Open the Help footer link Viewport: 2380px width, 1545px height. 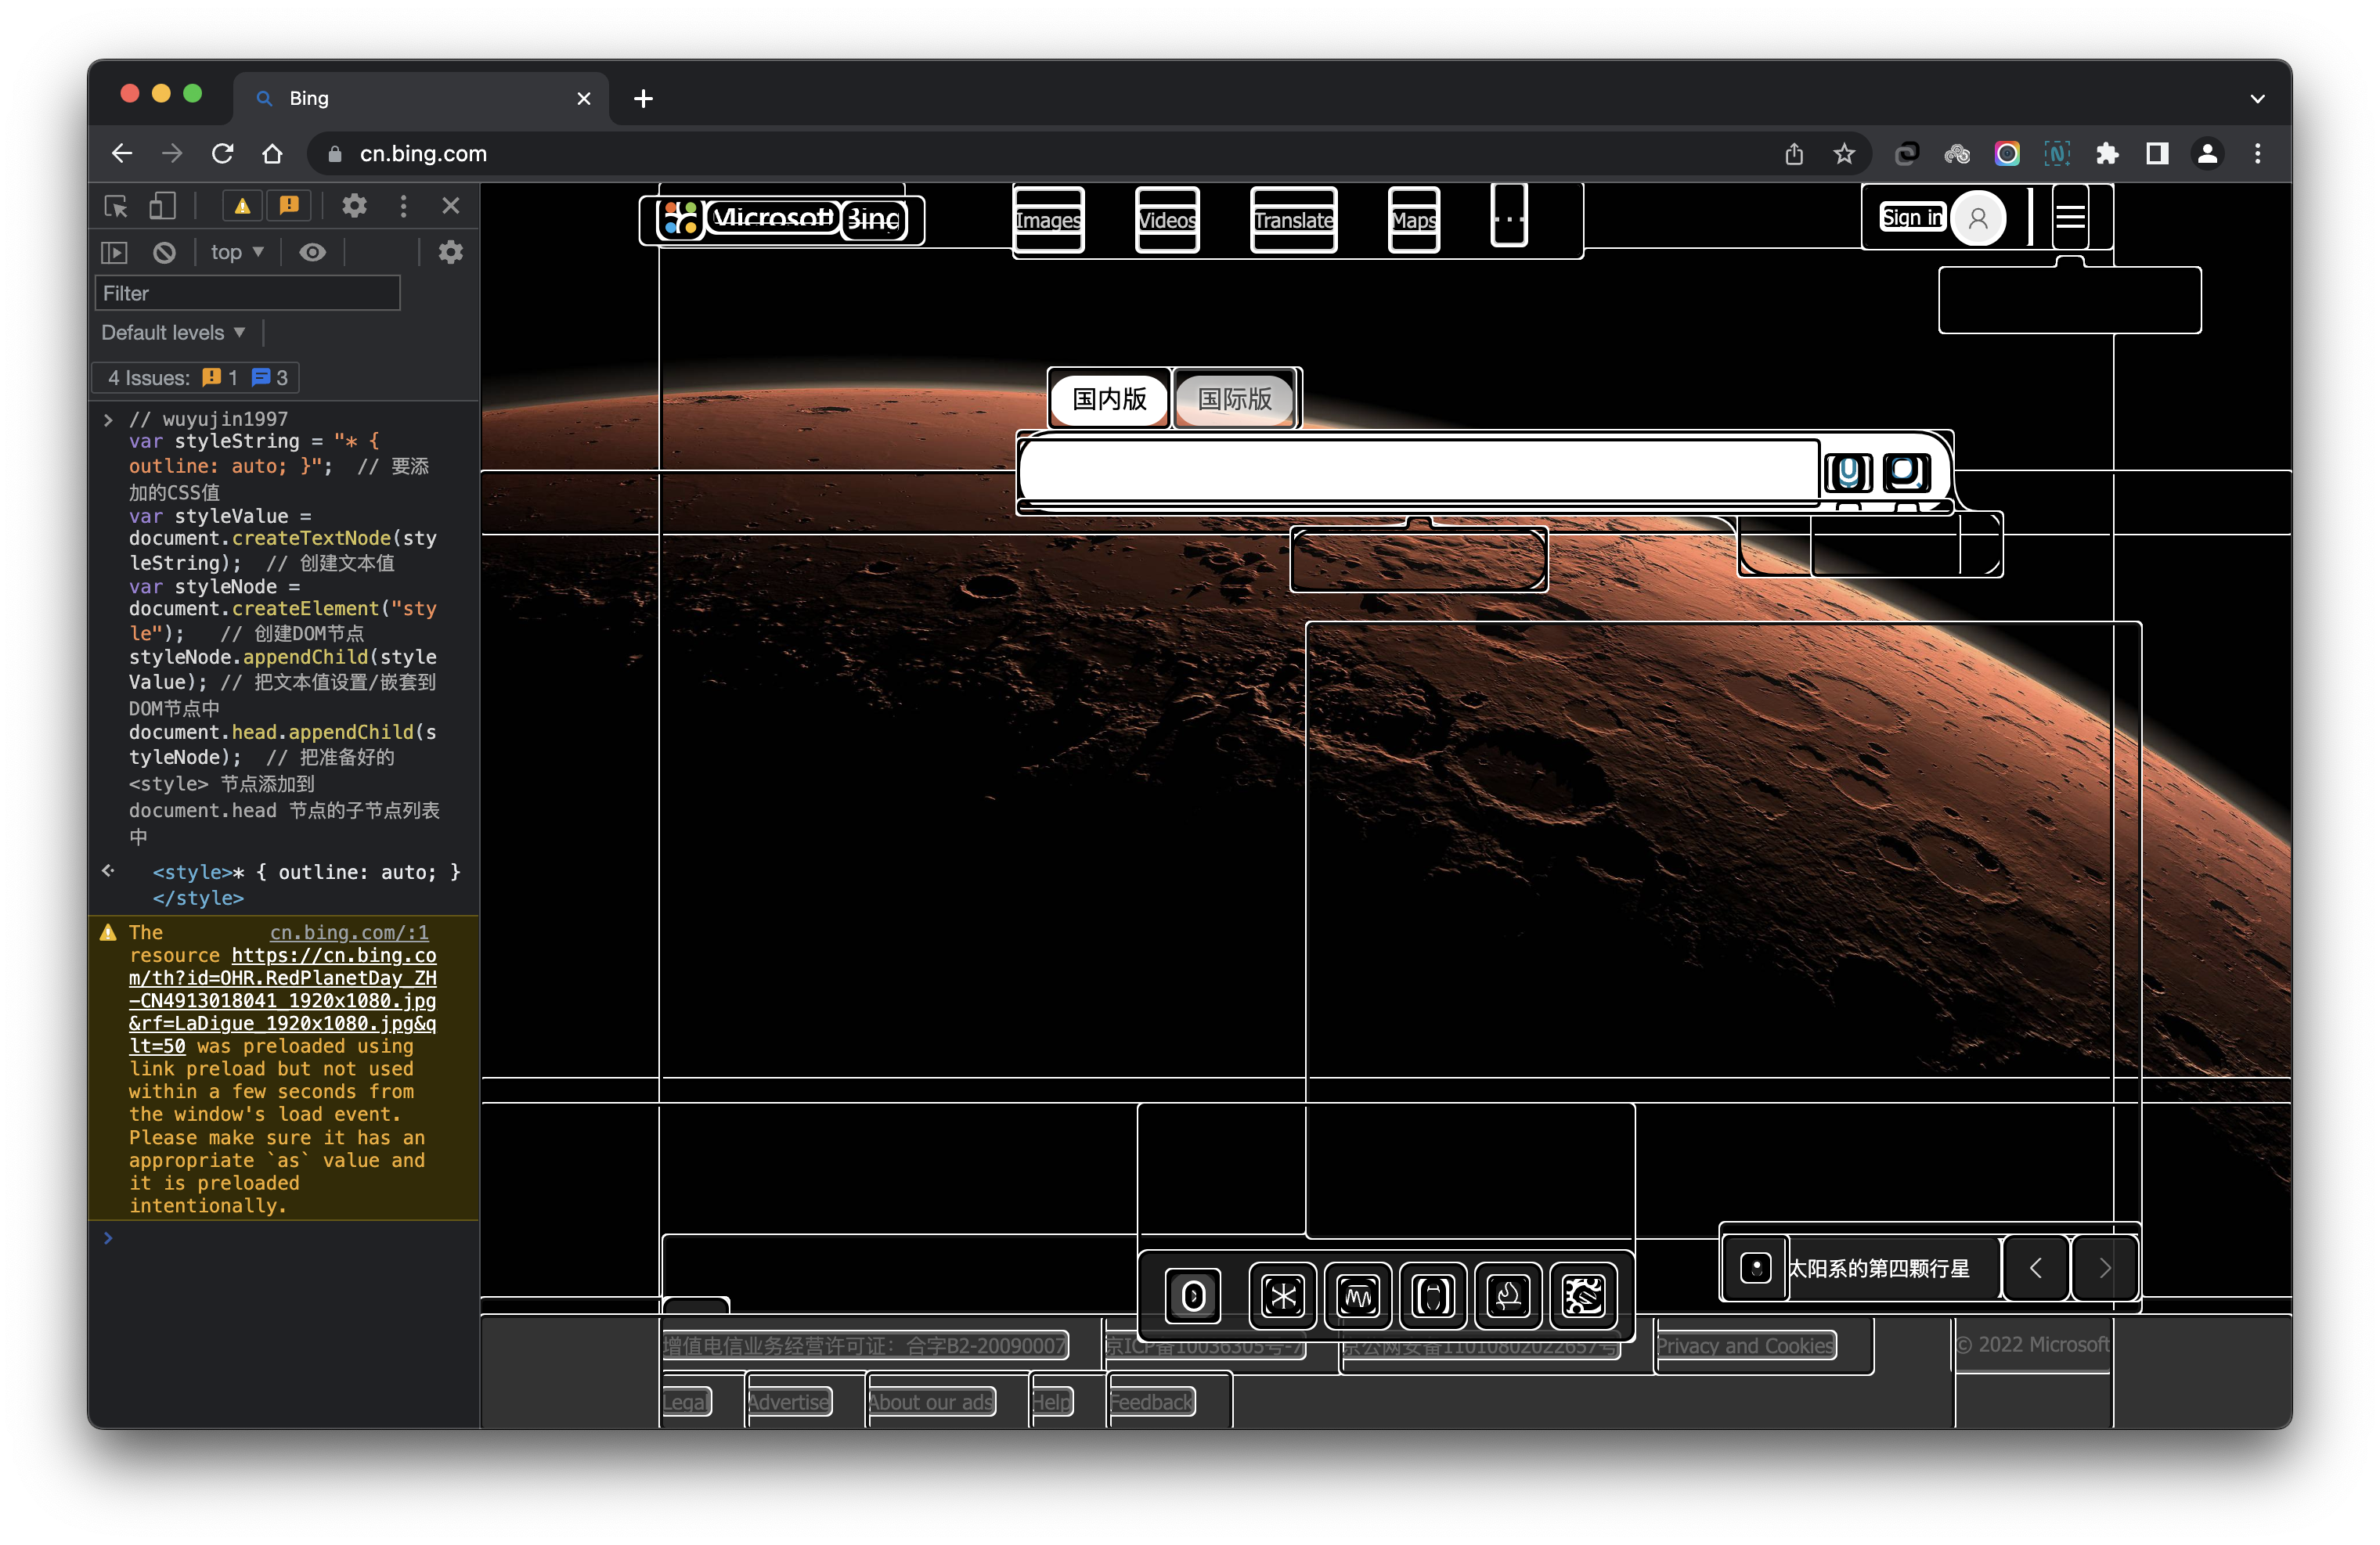click(1051, 1402)
